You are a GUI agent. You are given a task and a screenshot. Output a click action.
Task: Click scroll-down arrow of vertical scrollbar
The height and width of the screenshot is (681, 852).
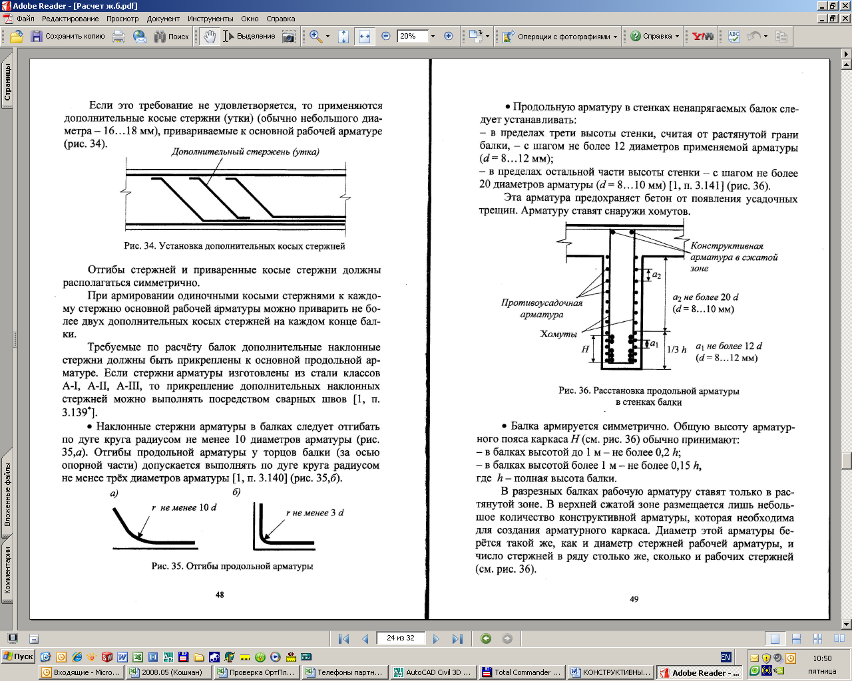[847, 624]
